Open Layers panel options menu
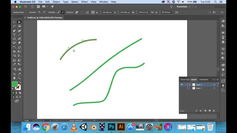The width and height of the screenshot is (237, 133). tap(218, 79)
